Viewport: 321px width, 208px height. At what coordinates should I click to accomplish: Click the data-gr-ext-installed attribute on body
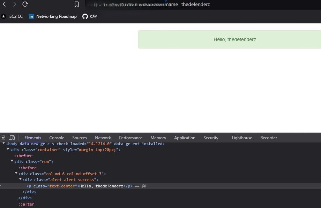[x=138, y=144]
